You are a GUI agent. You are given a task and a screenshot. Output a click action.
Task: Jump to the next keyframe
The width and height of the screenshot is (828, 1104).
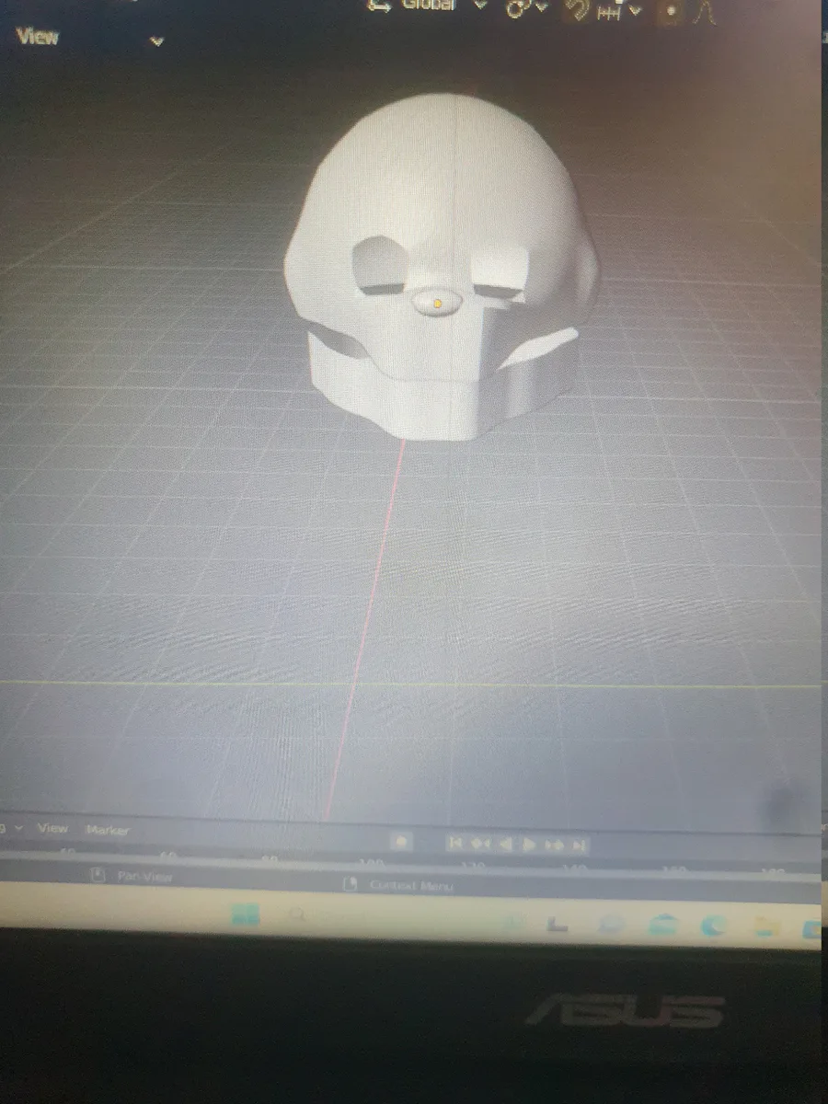pyautogui.click(x=555, y=845)
